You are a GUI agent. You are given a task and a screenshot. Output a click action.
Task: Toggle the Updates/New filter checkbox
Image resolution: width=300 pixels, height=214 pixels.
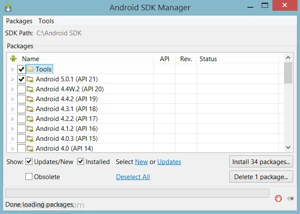point(29,162)
